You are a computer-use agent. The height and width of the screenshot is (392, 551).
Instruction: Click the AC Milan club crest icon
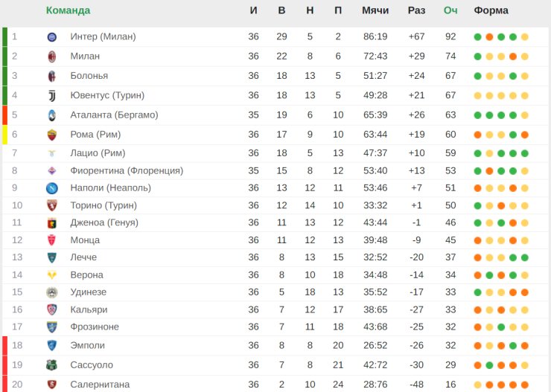(x=52, y=57)
